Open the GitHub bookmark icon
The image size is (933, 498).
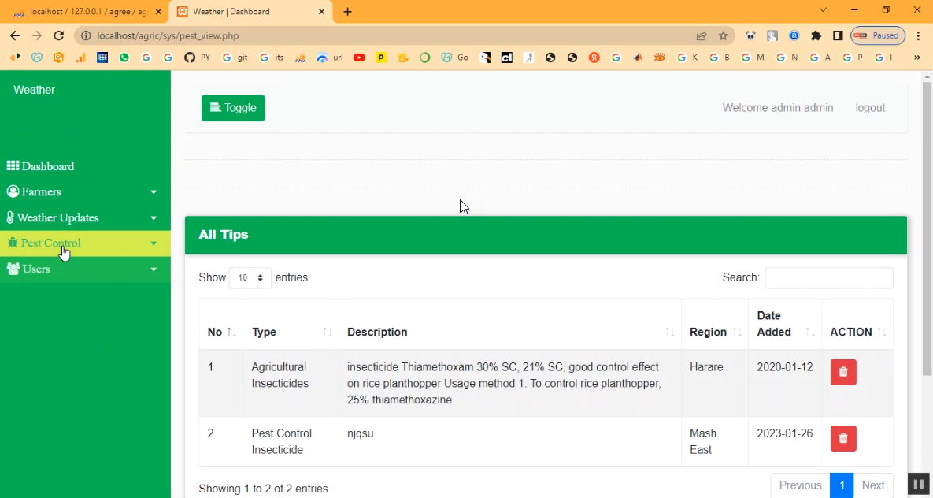189,58
